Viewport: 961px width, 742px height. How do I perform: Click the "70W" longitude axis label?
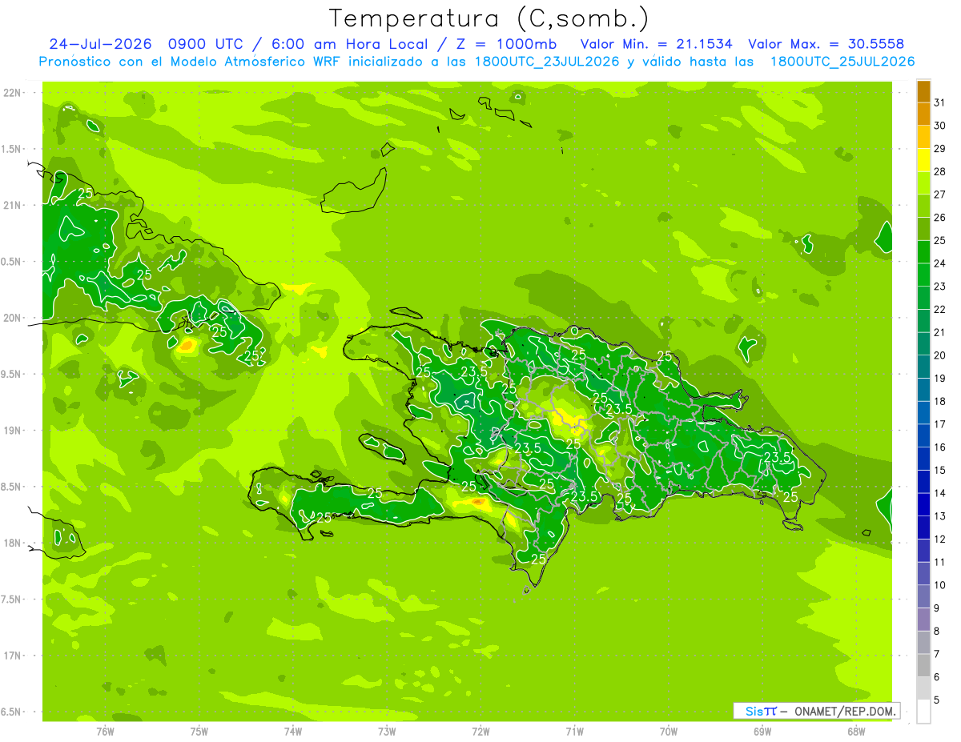(669, 731)
